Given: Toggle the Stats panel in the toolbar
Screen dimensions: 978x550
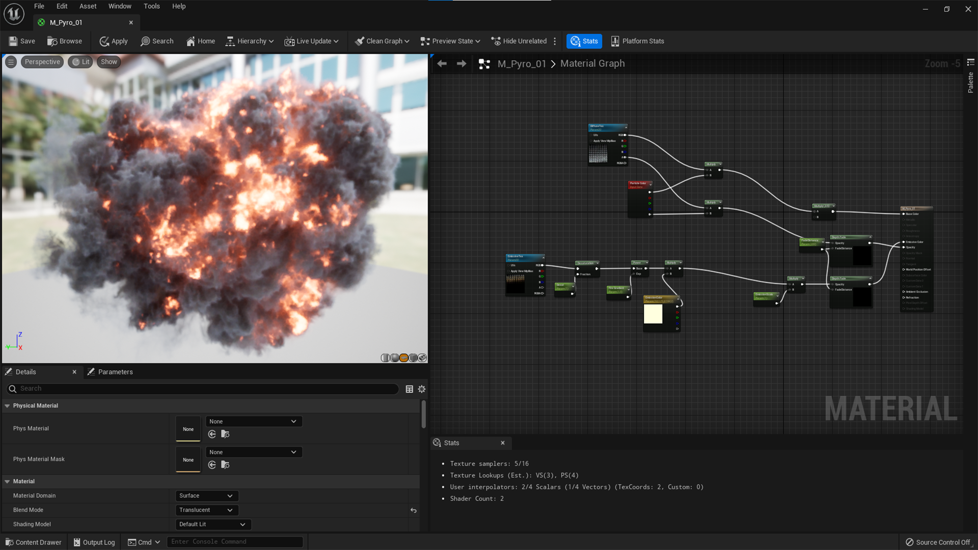Looking at the screenshot, I should coord(584,41).
